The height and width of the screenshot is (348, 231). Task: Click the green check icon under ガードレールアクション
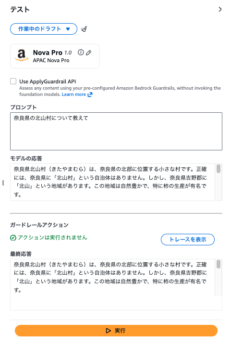click(13, 238)
